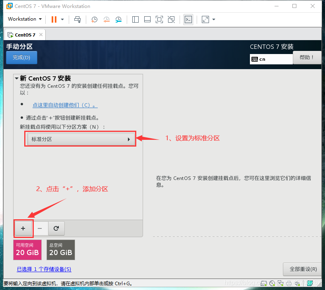Click the VMware Workstation app icon

[9, 6]
